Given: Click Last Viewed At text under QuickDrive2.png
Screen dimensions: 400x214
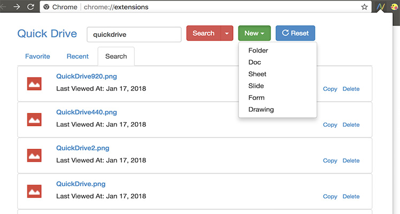Looking at the screenshot, I should pyautogui.click(x=101, y=160).
